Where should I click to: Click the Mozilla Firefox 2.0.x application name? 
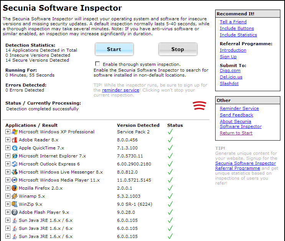click(41, 188)
